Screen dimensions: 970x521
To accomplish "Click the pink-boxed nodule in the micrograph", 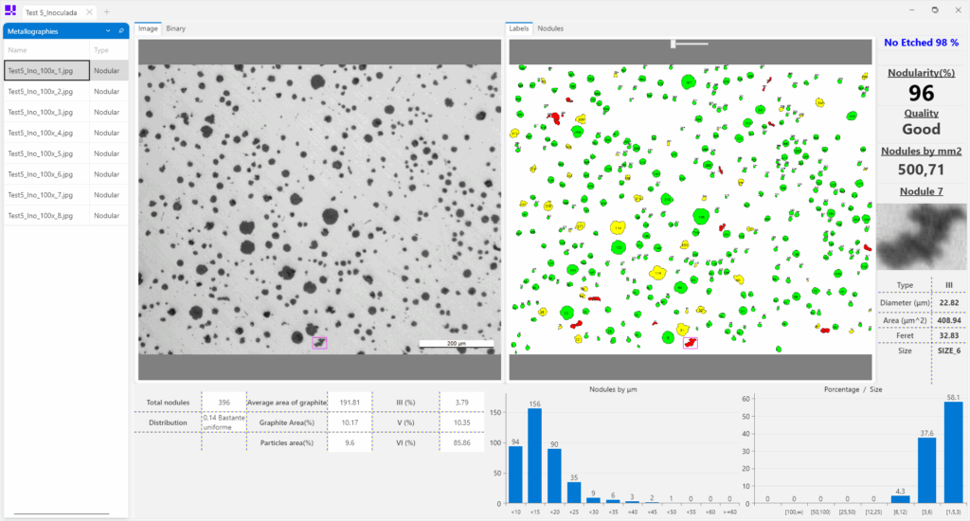I will (319, 343).
